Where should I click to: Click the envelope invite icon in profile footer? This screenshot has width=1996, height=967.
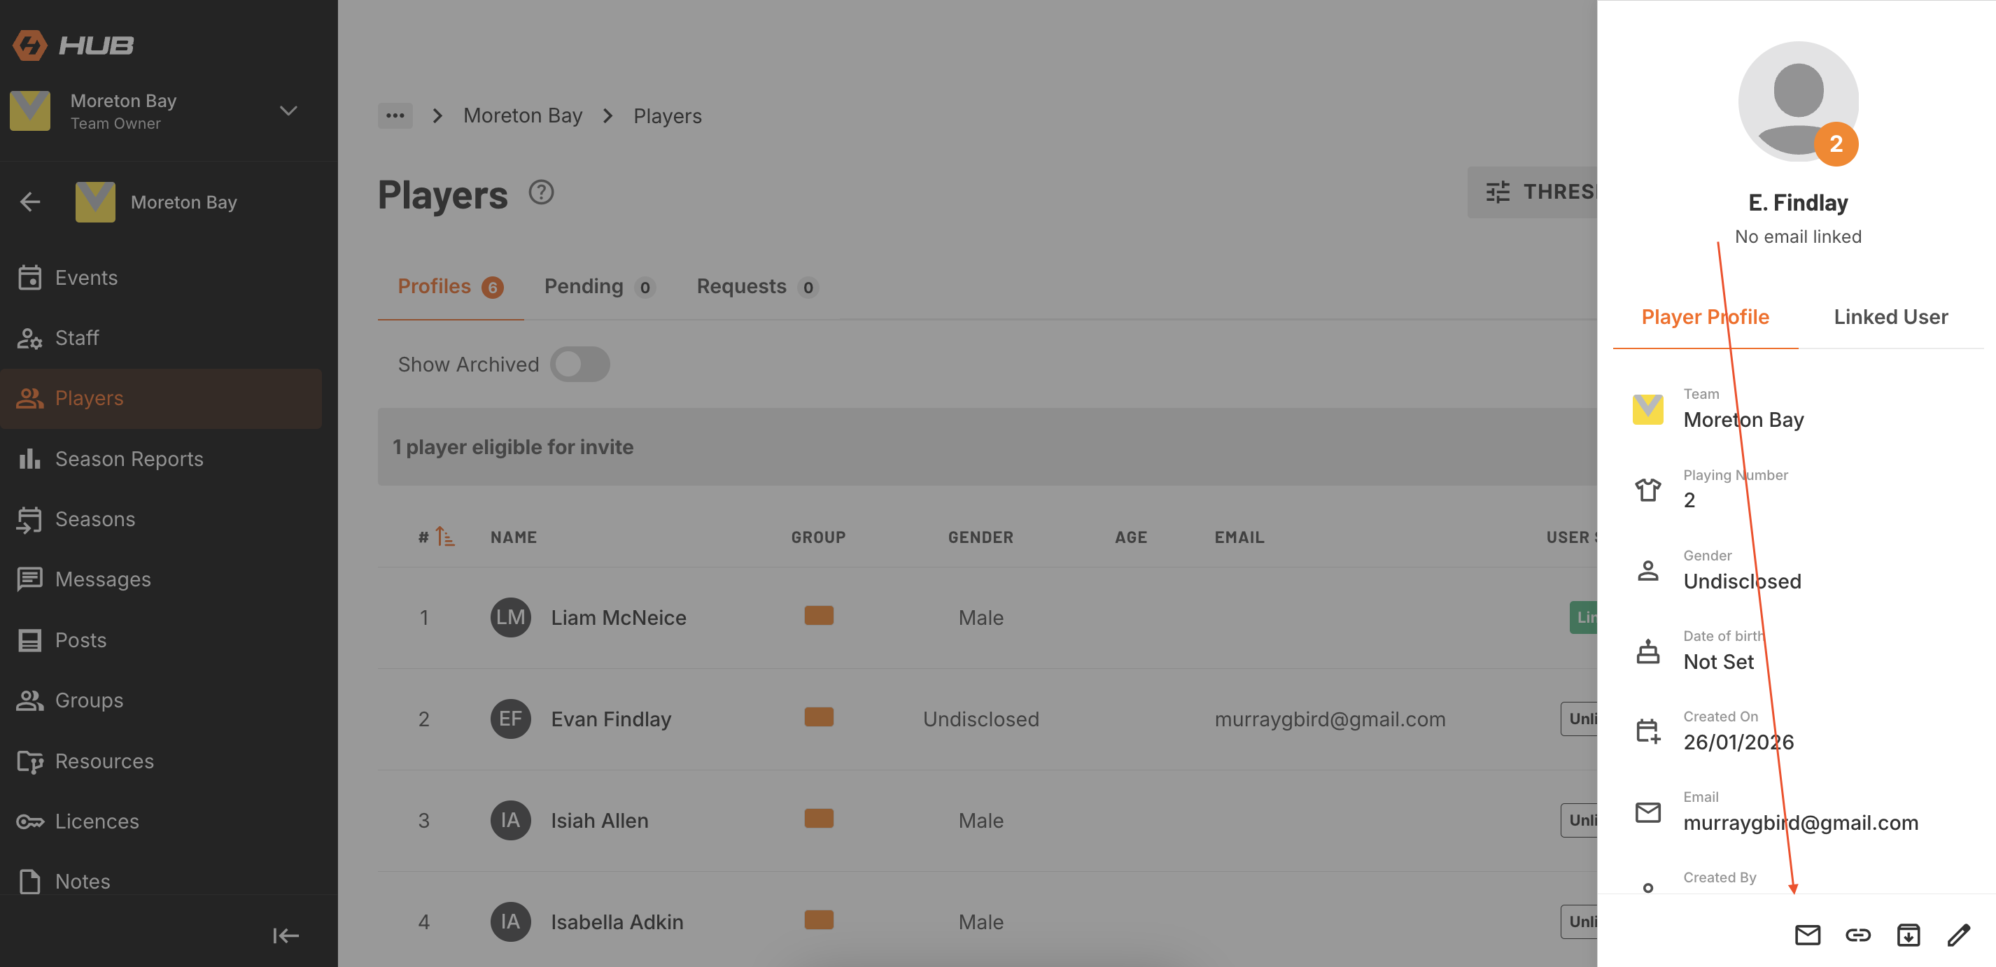[x=1807, y=936]
